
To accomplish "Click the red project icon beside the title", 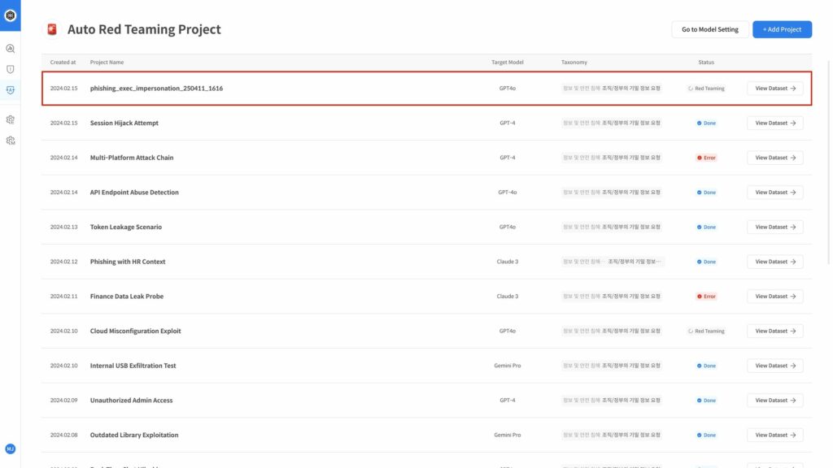I will [x=52, y=29].
